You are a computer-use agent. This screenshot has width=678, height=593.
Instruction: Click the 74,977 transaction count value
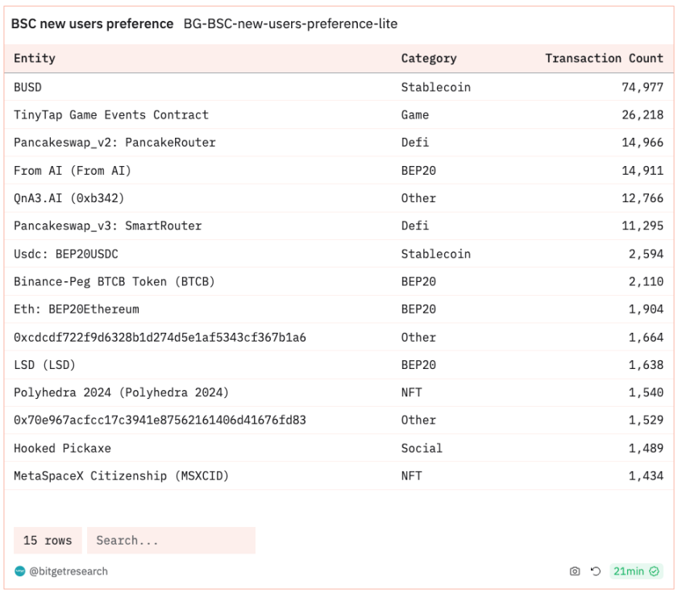[x=643, y=87]
